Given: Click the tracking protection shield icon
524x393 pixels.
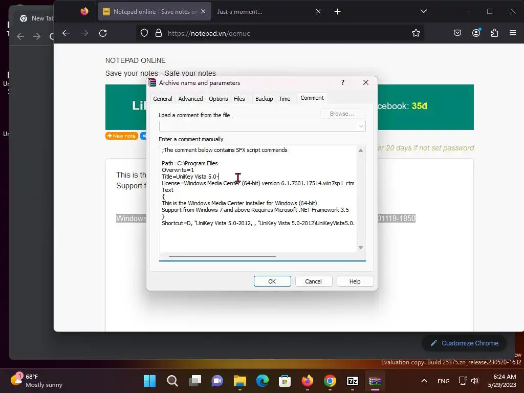Looking at the screenshot, I should point(144,33).
